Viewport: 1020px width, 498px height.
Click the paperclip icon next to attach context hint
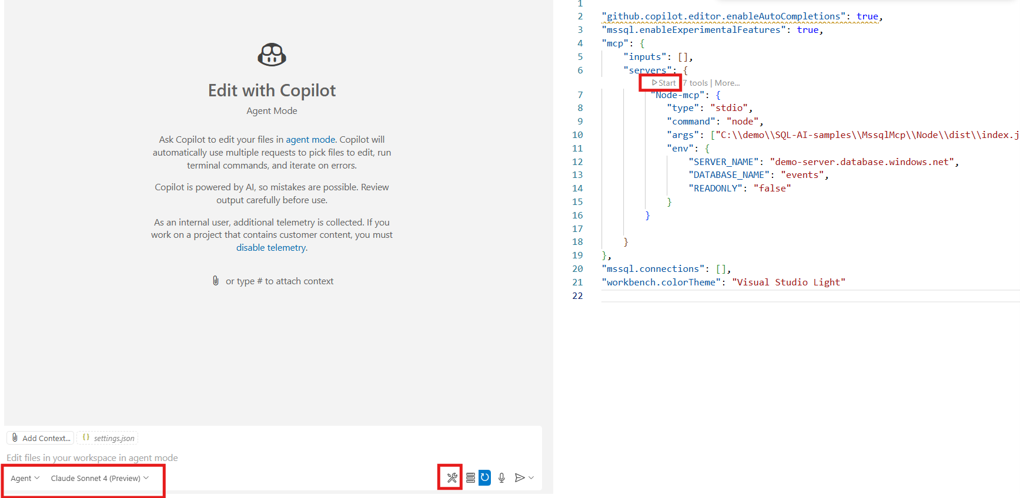(x=216, y=281)
